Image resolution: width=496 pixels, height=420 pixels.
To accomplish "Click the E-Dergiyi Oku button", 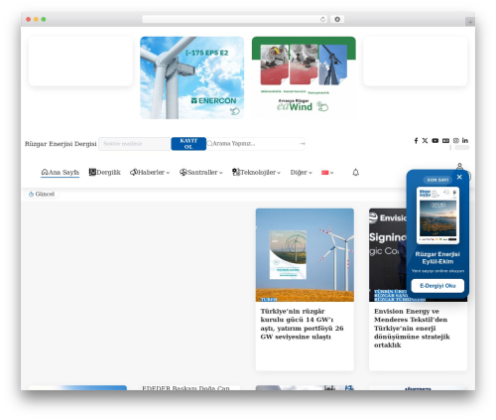I will click(437, 286).
